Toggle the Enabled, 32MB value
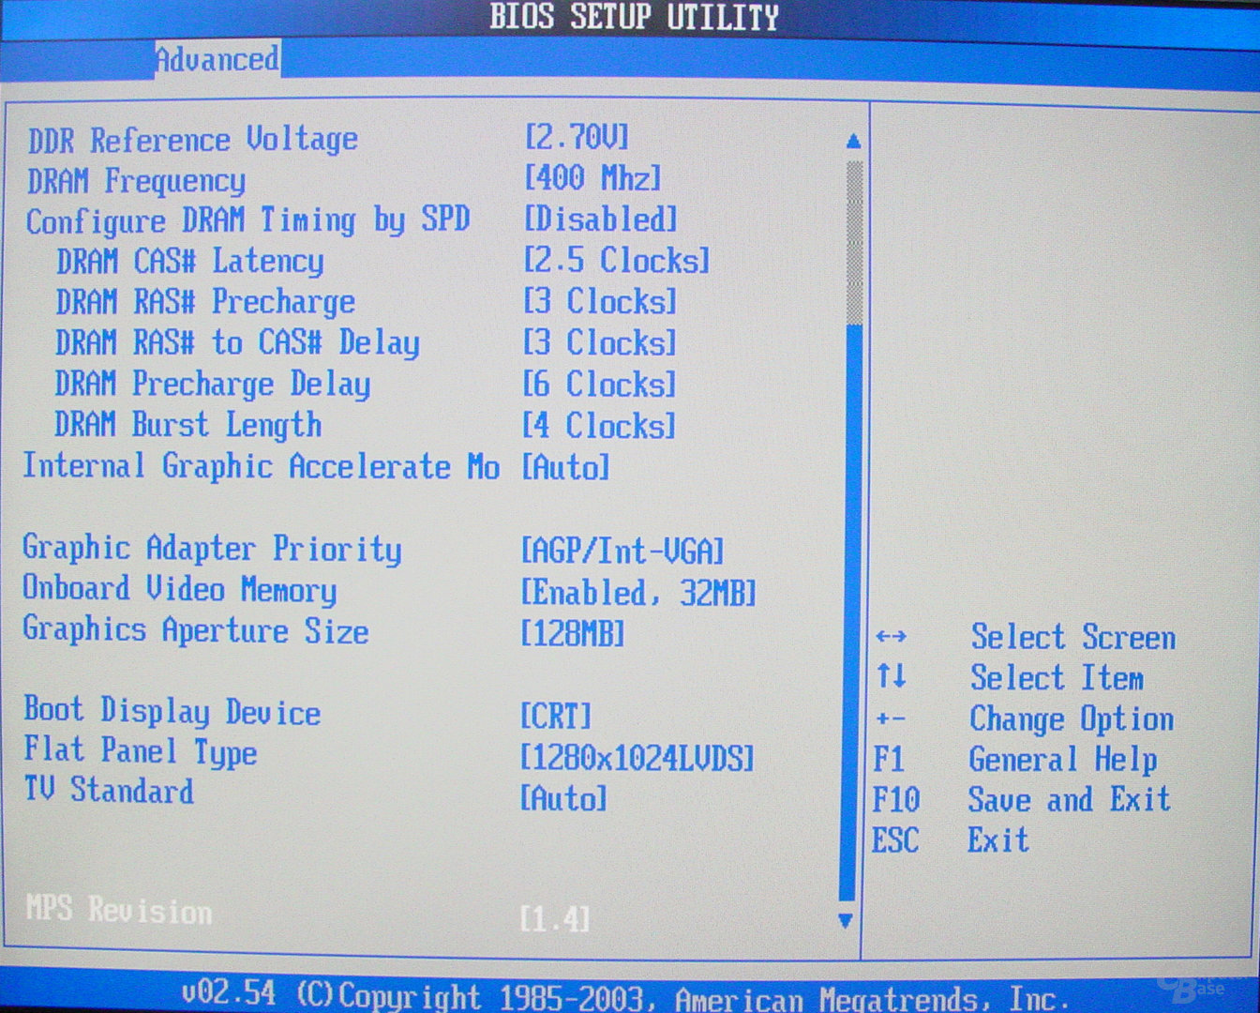This screenshot has height=1013, width=1260. (x=638, y=593)
